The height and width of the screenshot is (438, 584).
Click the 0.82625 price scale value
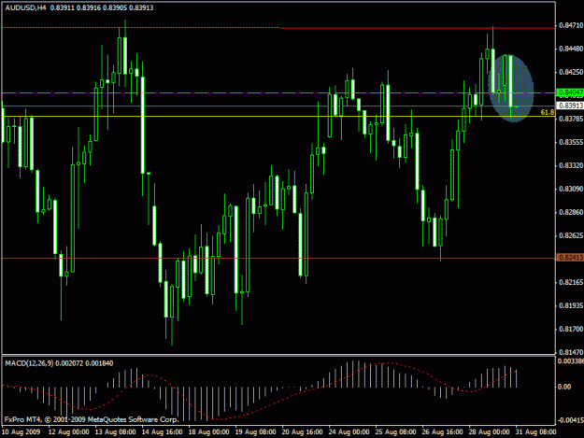[x=571, y=235]
